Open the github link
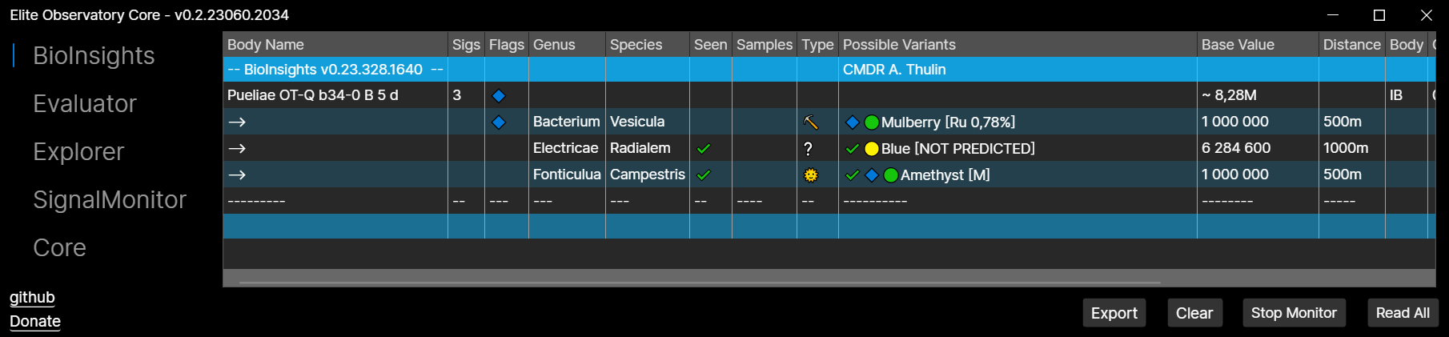The width and height of the screenshot is (1449, 337). 32,298
